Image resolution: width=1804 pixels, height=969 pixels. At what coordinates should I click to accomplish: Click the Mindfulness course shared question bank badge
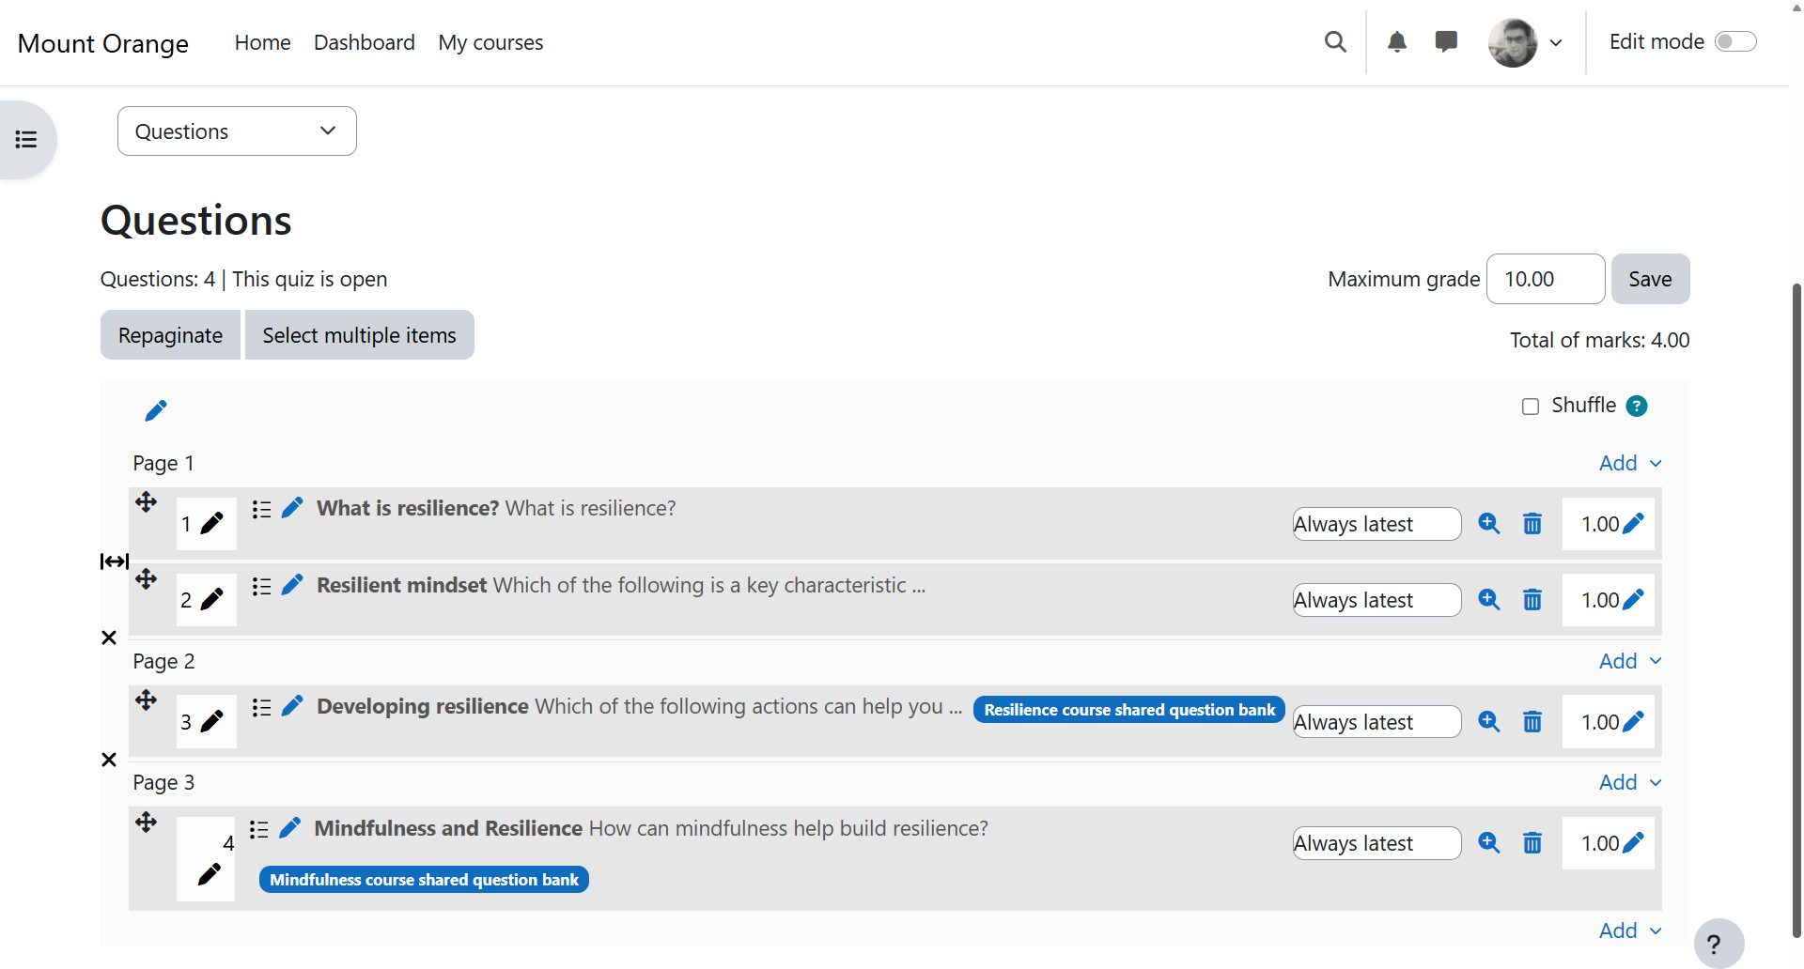pos(424,879)
